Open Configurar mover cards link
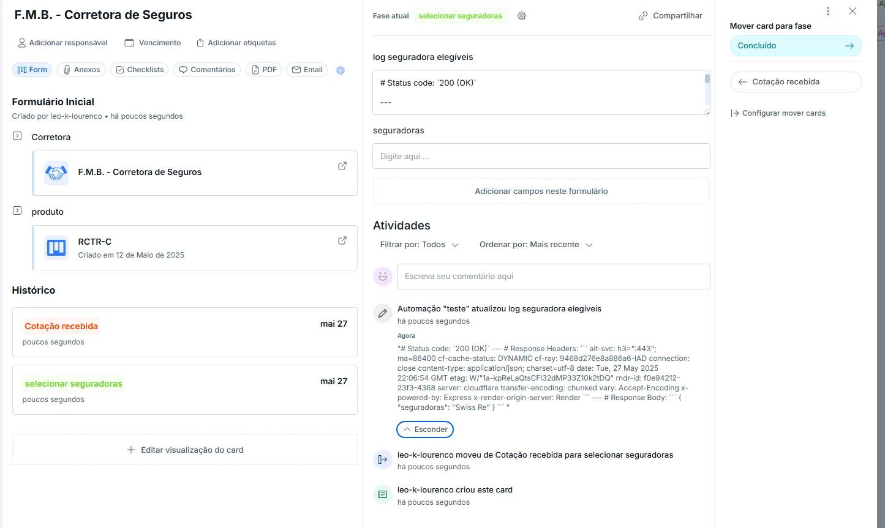 click(778, 113)
